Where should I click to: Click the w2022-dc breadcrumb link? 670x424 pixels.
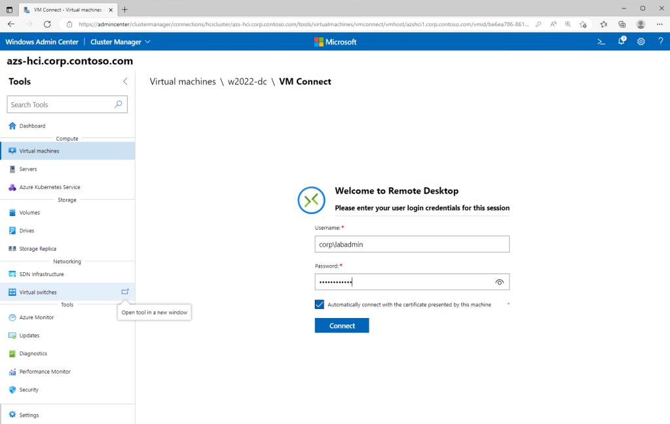(247, 82)
